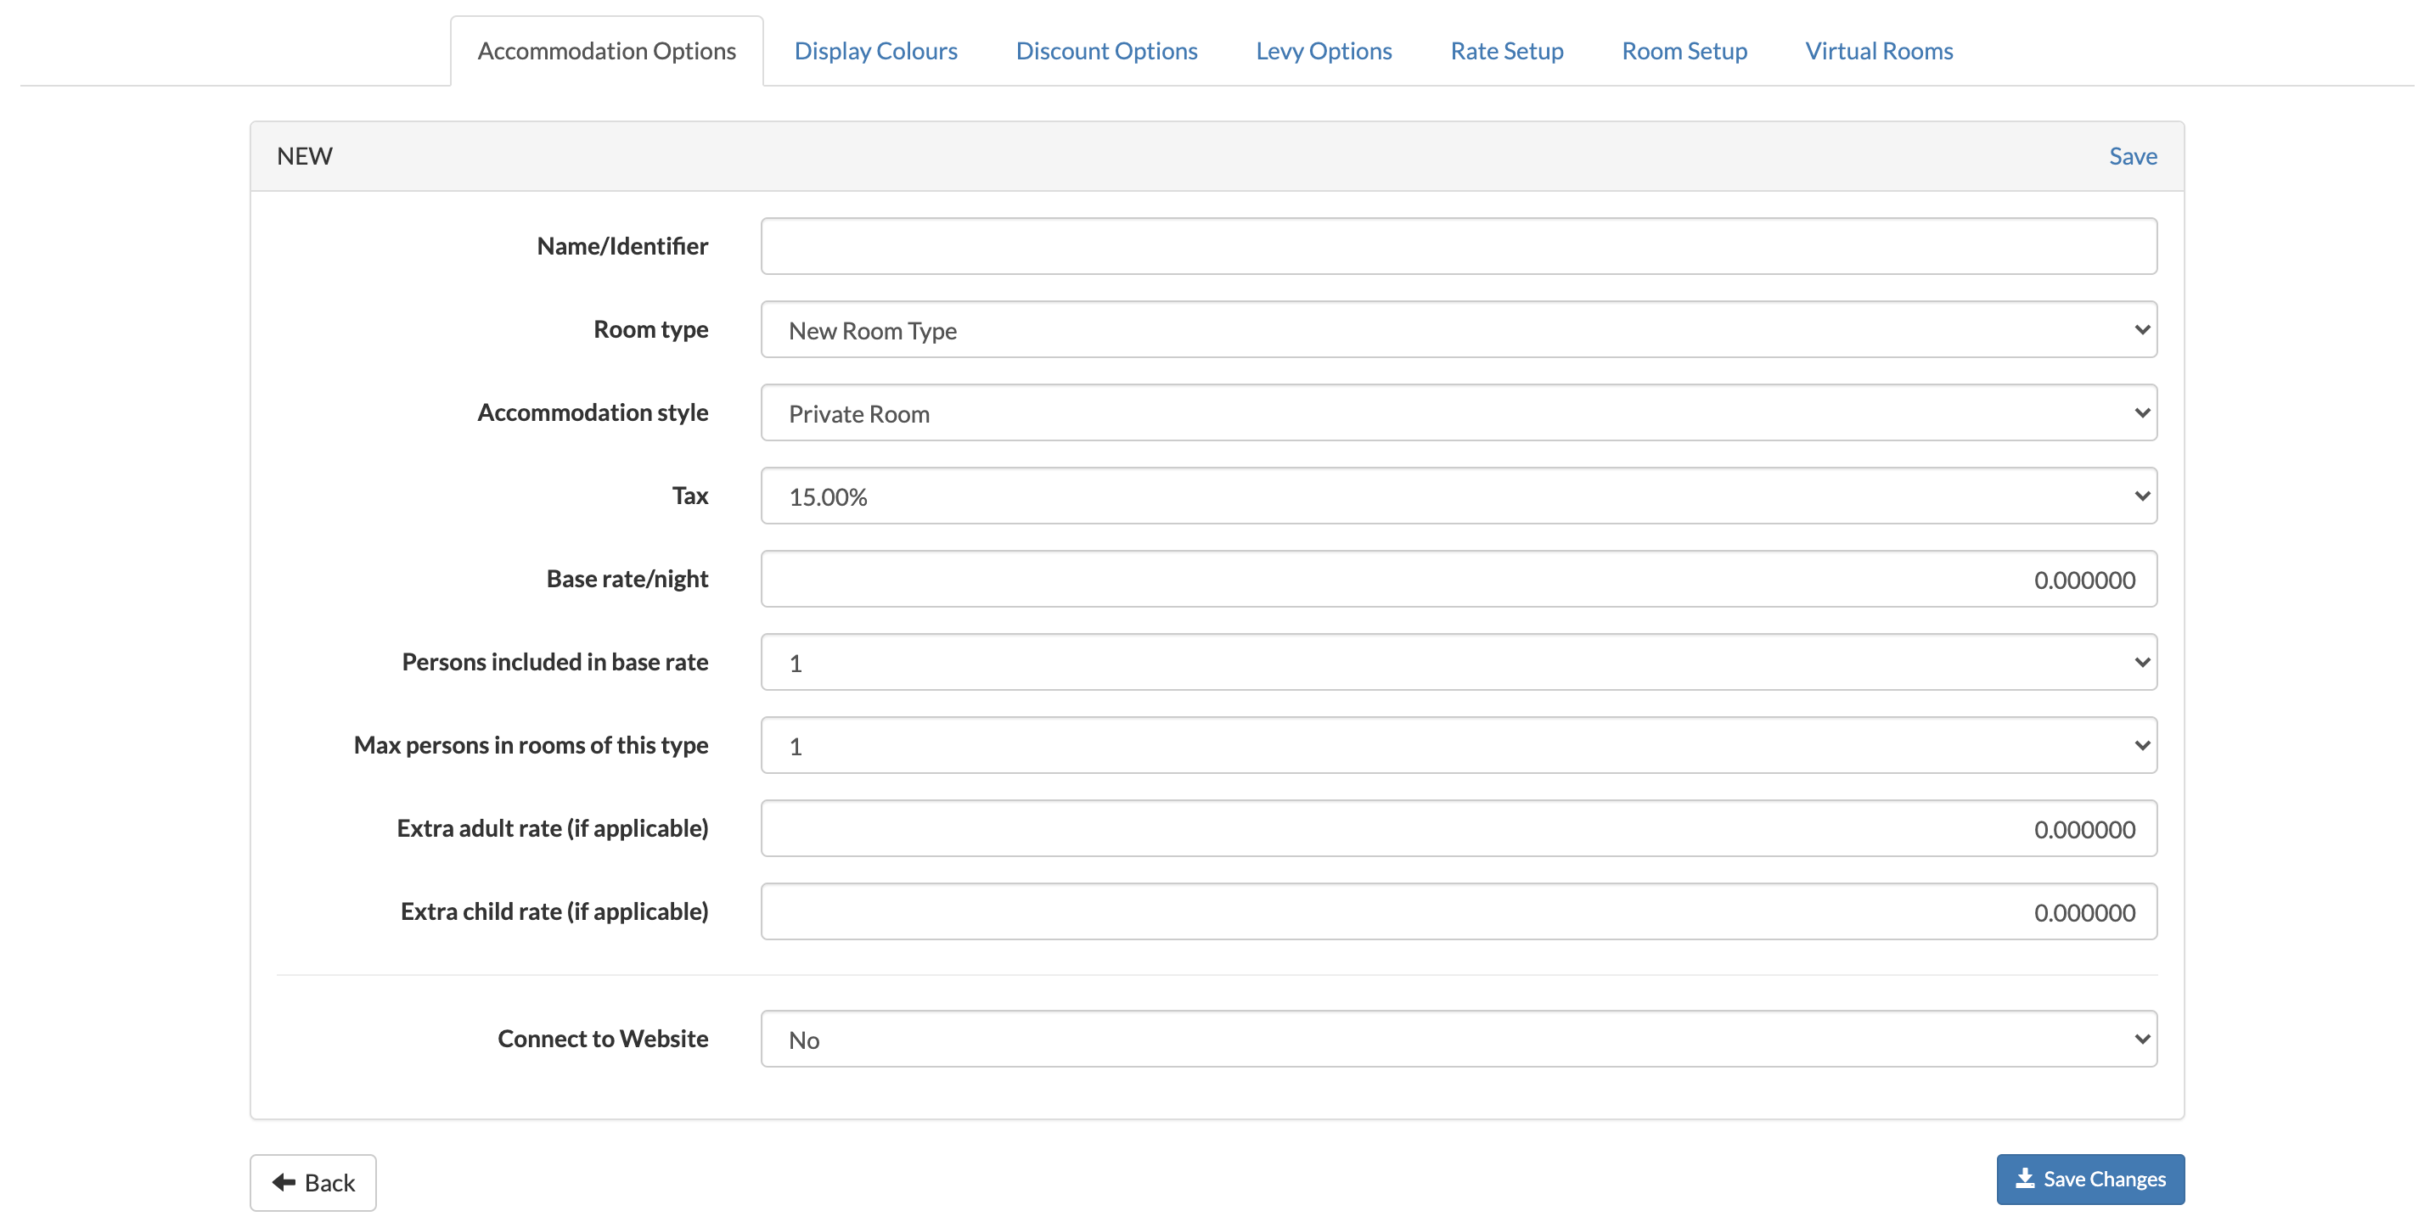The width and height of the screenshot is (2435, 1222).
Task: Expand the Tax percentage dropdown
Action: click(x=1458, y=496)
